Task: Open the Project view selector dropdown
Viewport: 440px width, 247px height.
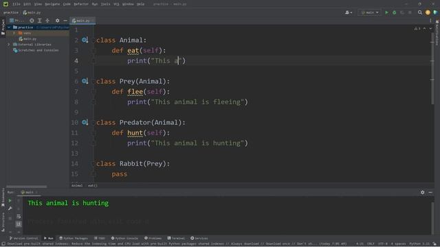Action: (x=16, y=21)
